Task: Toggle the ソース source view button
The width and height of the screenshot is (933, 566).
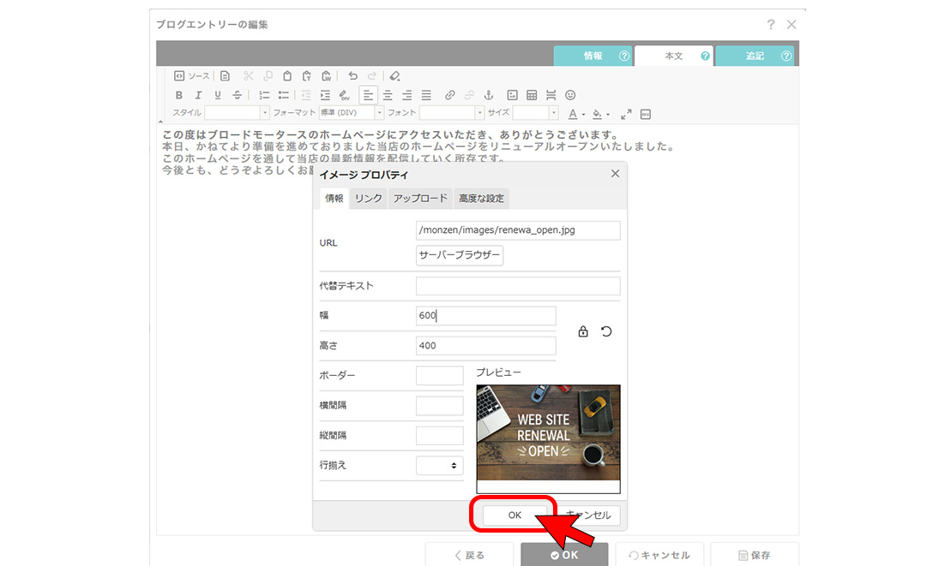Action: pyautogui.click(x=192, y=76)
